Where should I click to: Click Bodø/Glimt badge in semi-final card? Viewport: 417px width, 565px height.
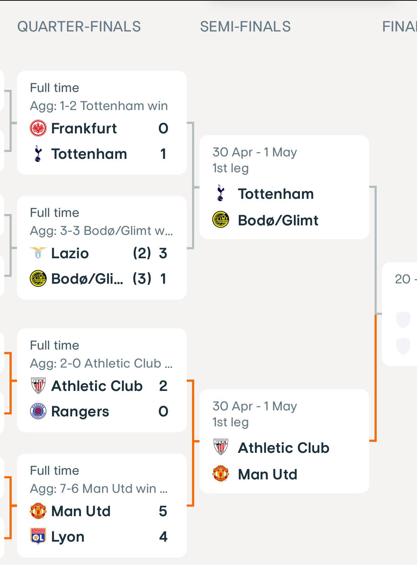[x=221, y=220]
